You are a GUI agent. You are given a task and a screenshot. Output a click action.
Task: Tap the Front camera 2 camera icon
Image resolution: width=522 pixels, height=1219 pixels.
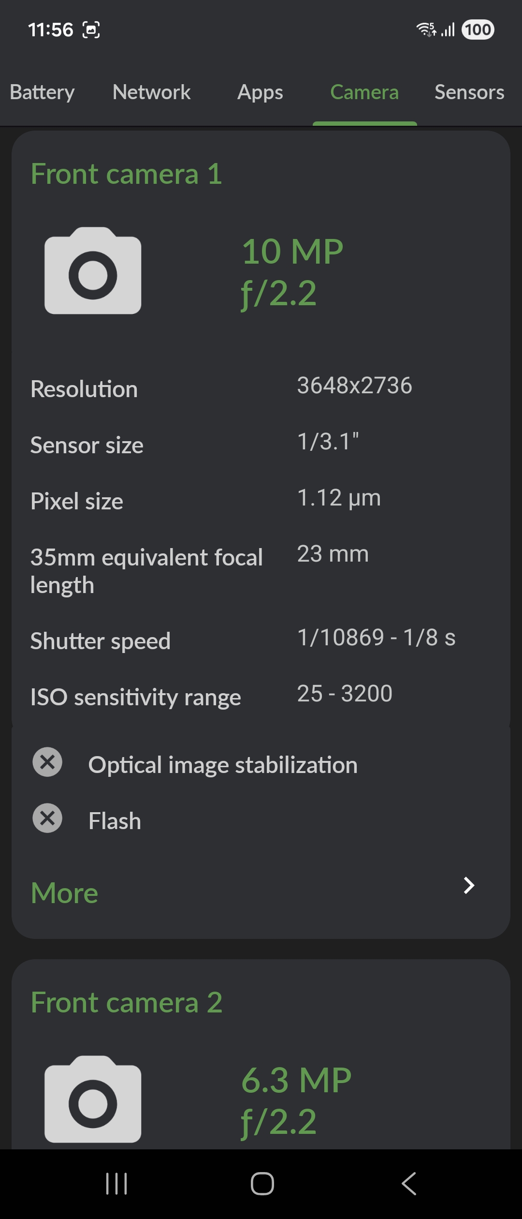(x=93, y=1099)
